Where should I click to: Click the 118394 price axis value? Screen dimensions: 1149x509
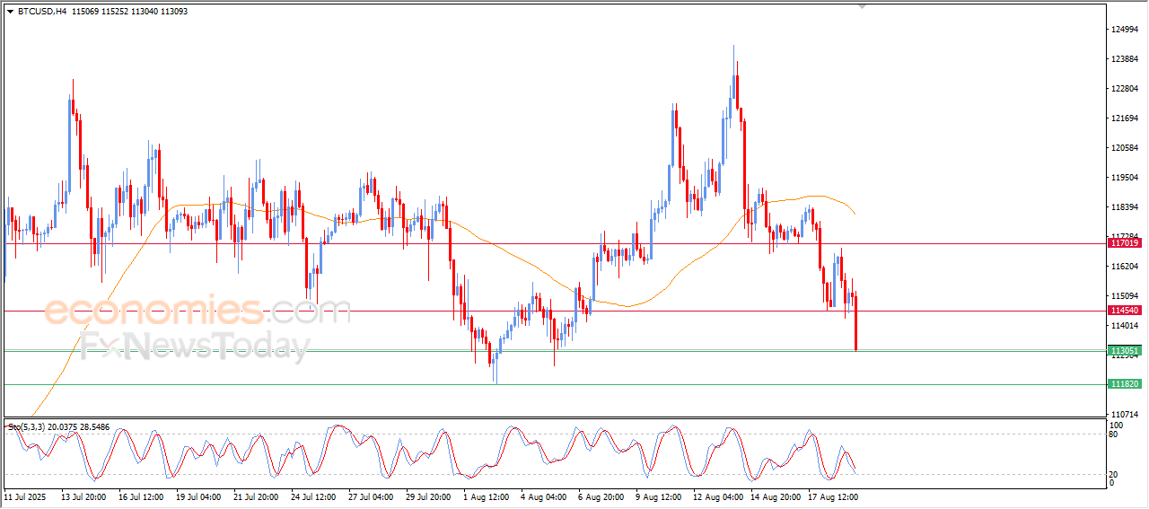pyautogui.click(x=1125, y=207)
